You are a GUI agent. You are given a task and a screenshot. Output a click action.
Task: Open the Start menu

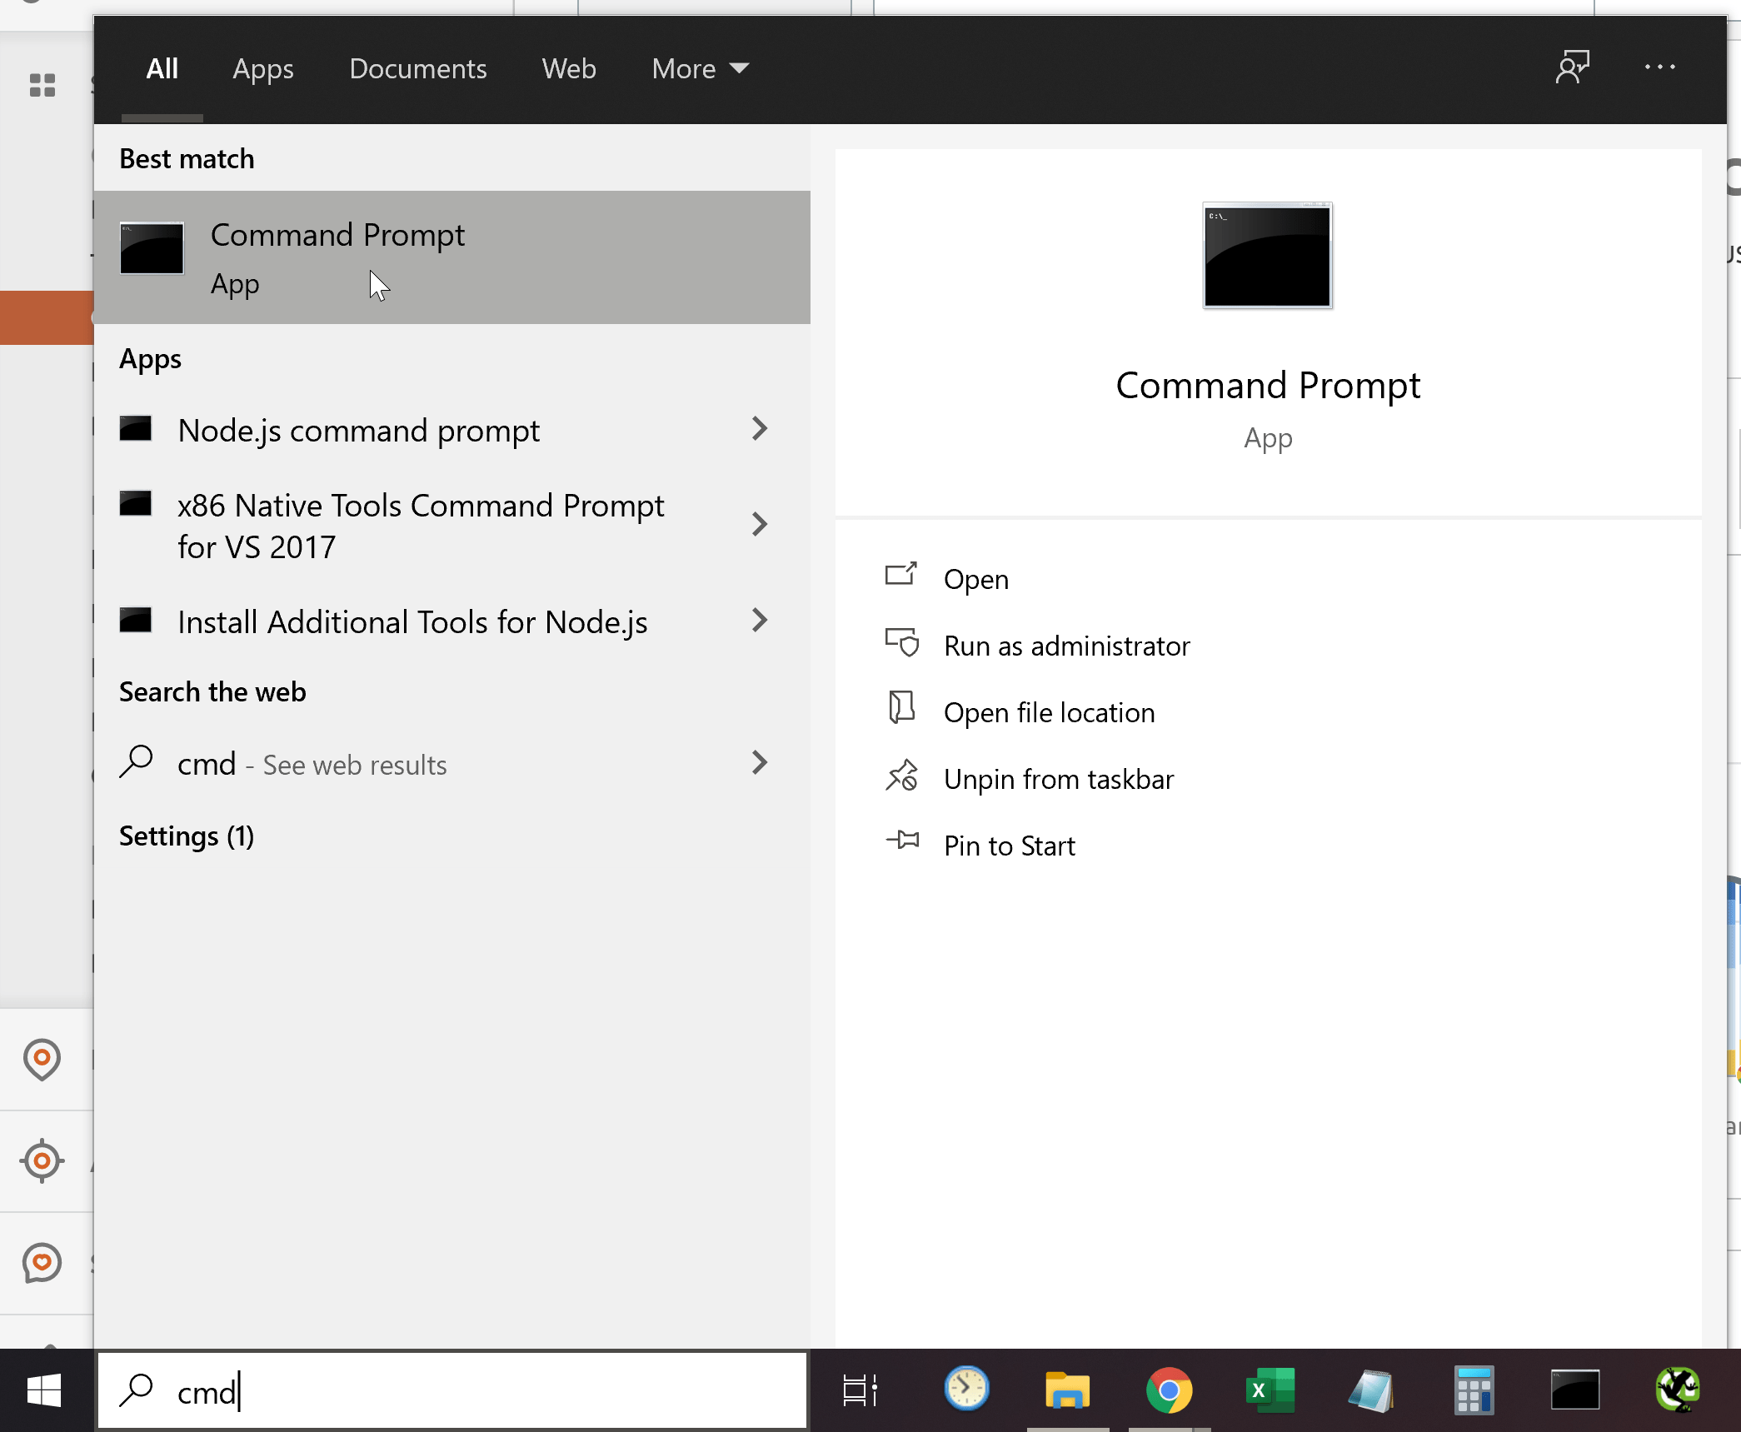click(x=46, y=1390)
